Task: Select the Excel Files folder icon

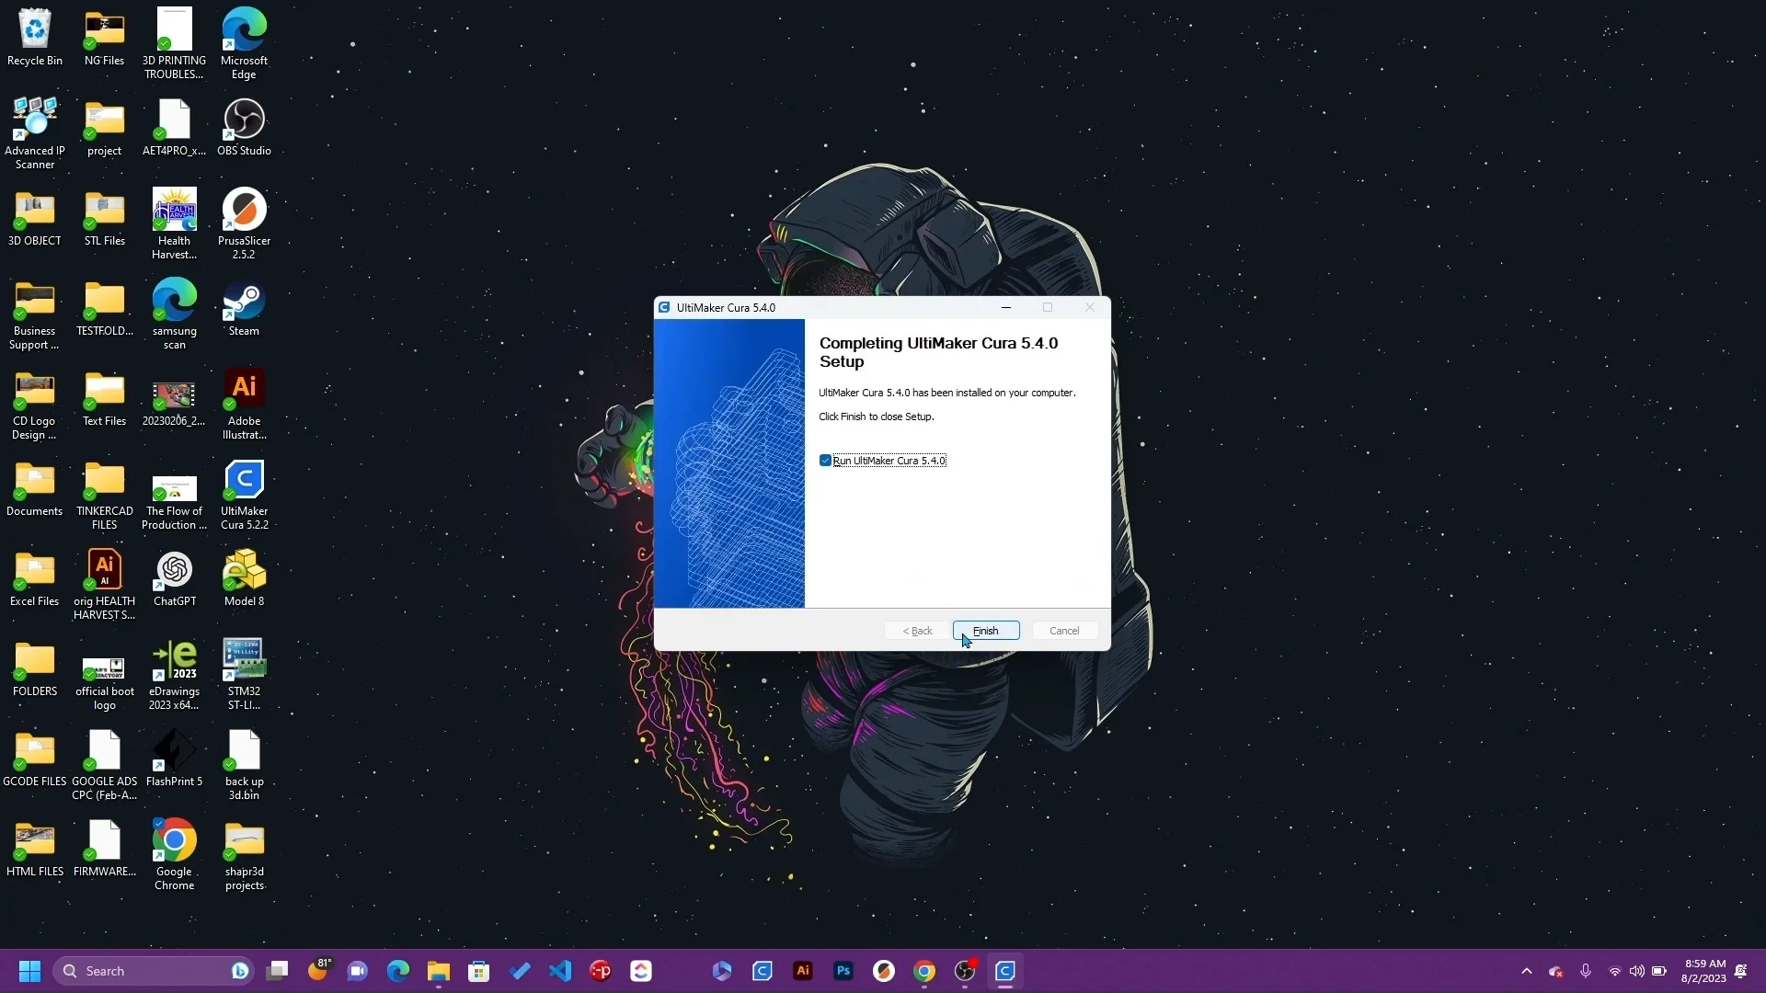Action: tap(35, 578)
